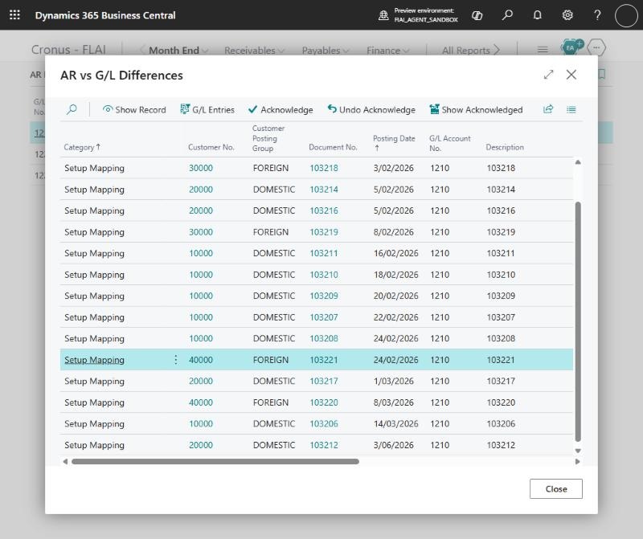Open document 103206 link
This screenshot has height=539, width=643.
tap(324, 424)
